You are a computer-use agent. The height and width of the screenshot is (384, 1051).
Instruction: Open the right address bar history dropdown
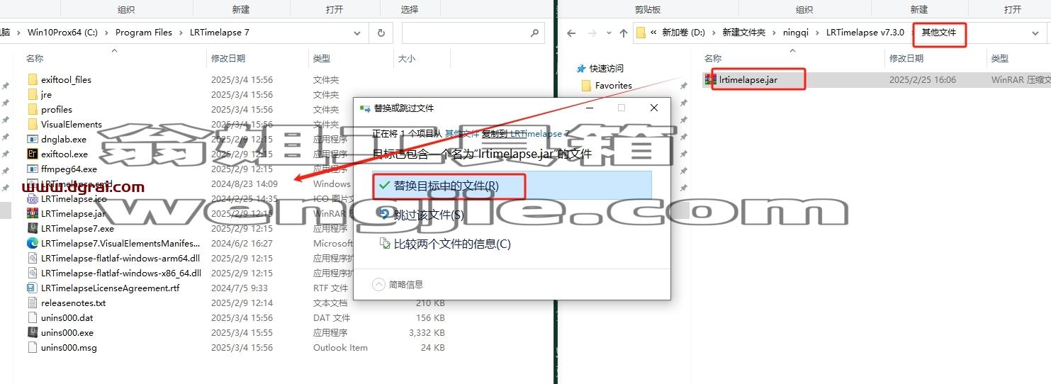[1035, 33]
